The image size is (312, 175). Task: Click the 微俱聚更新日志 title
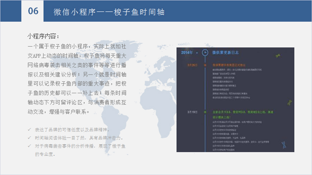(x=226, y=52)
